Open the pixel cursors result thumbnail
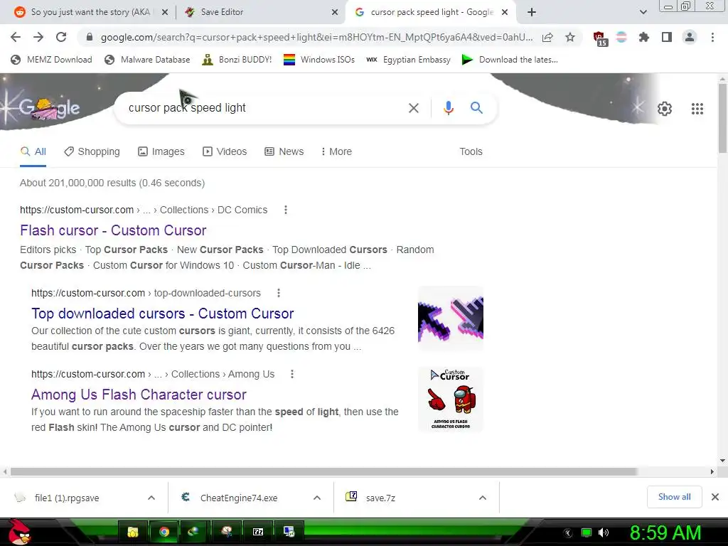This screenshot has height=546, width=728. 450,318
